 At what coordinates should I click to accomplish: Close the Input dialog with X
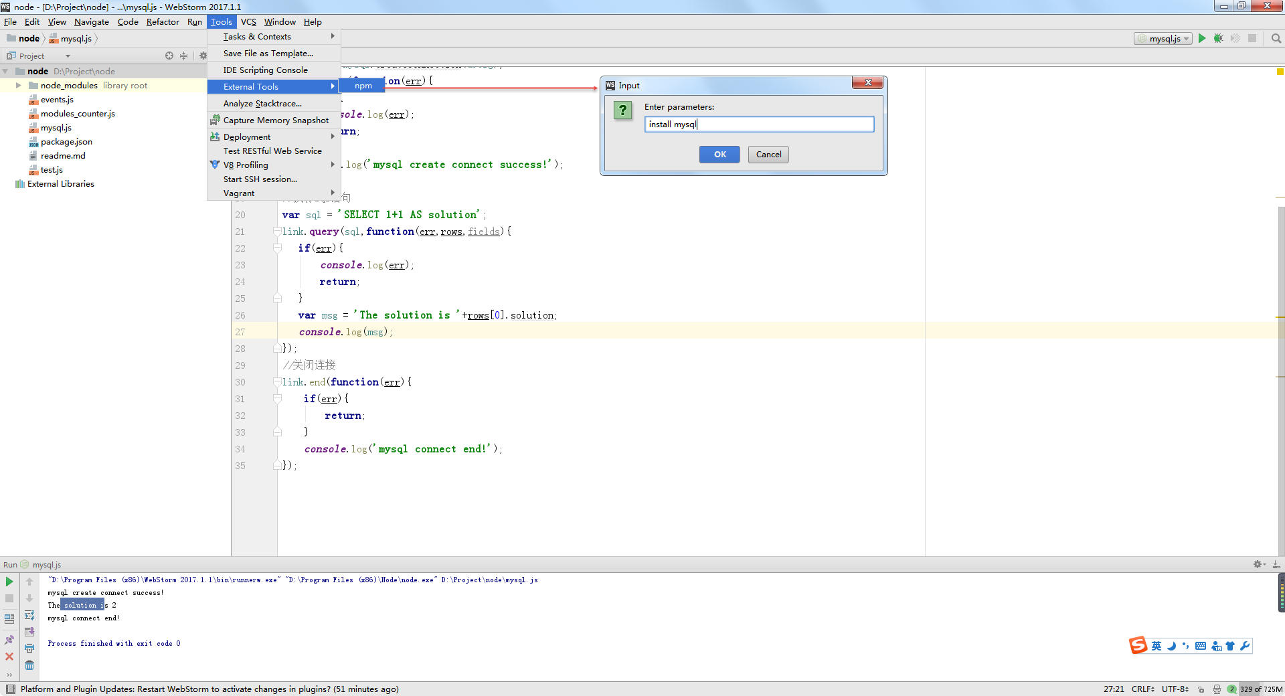(868, 82)
